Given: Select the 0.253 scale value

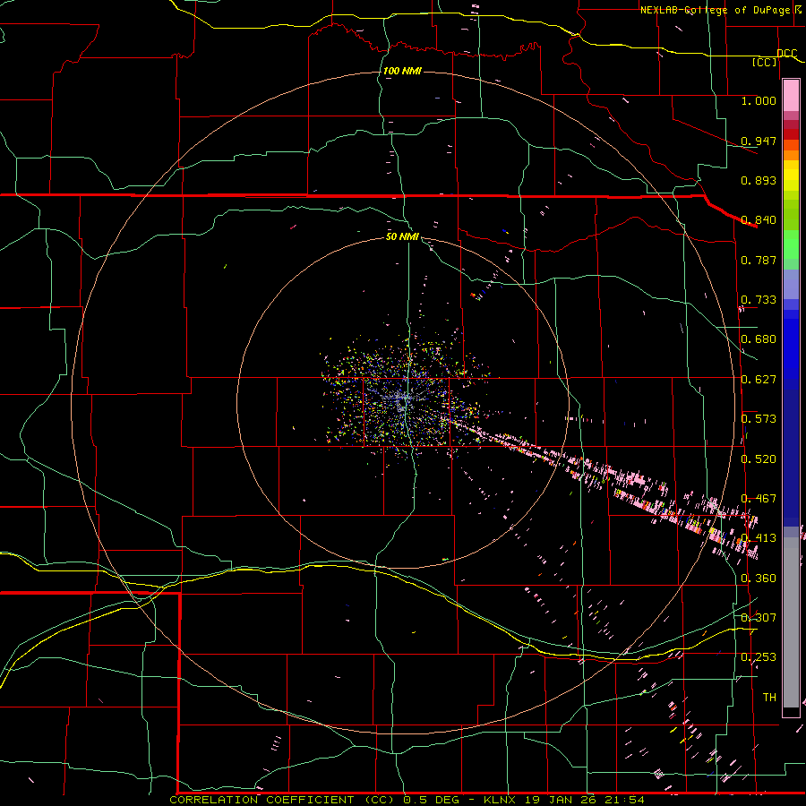Looking at the screenshot, I should coord(759,657).
